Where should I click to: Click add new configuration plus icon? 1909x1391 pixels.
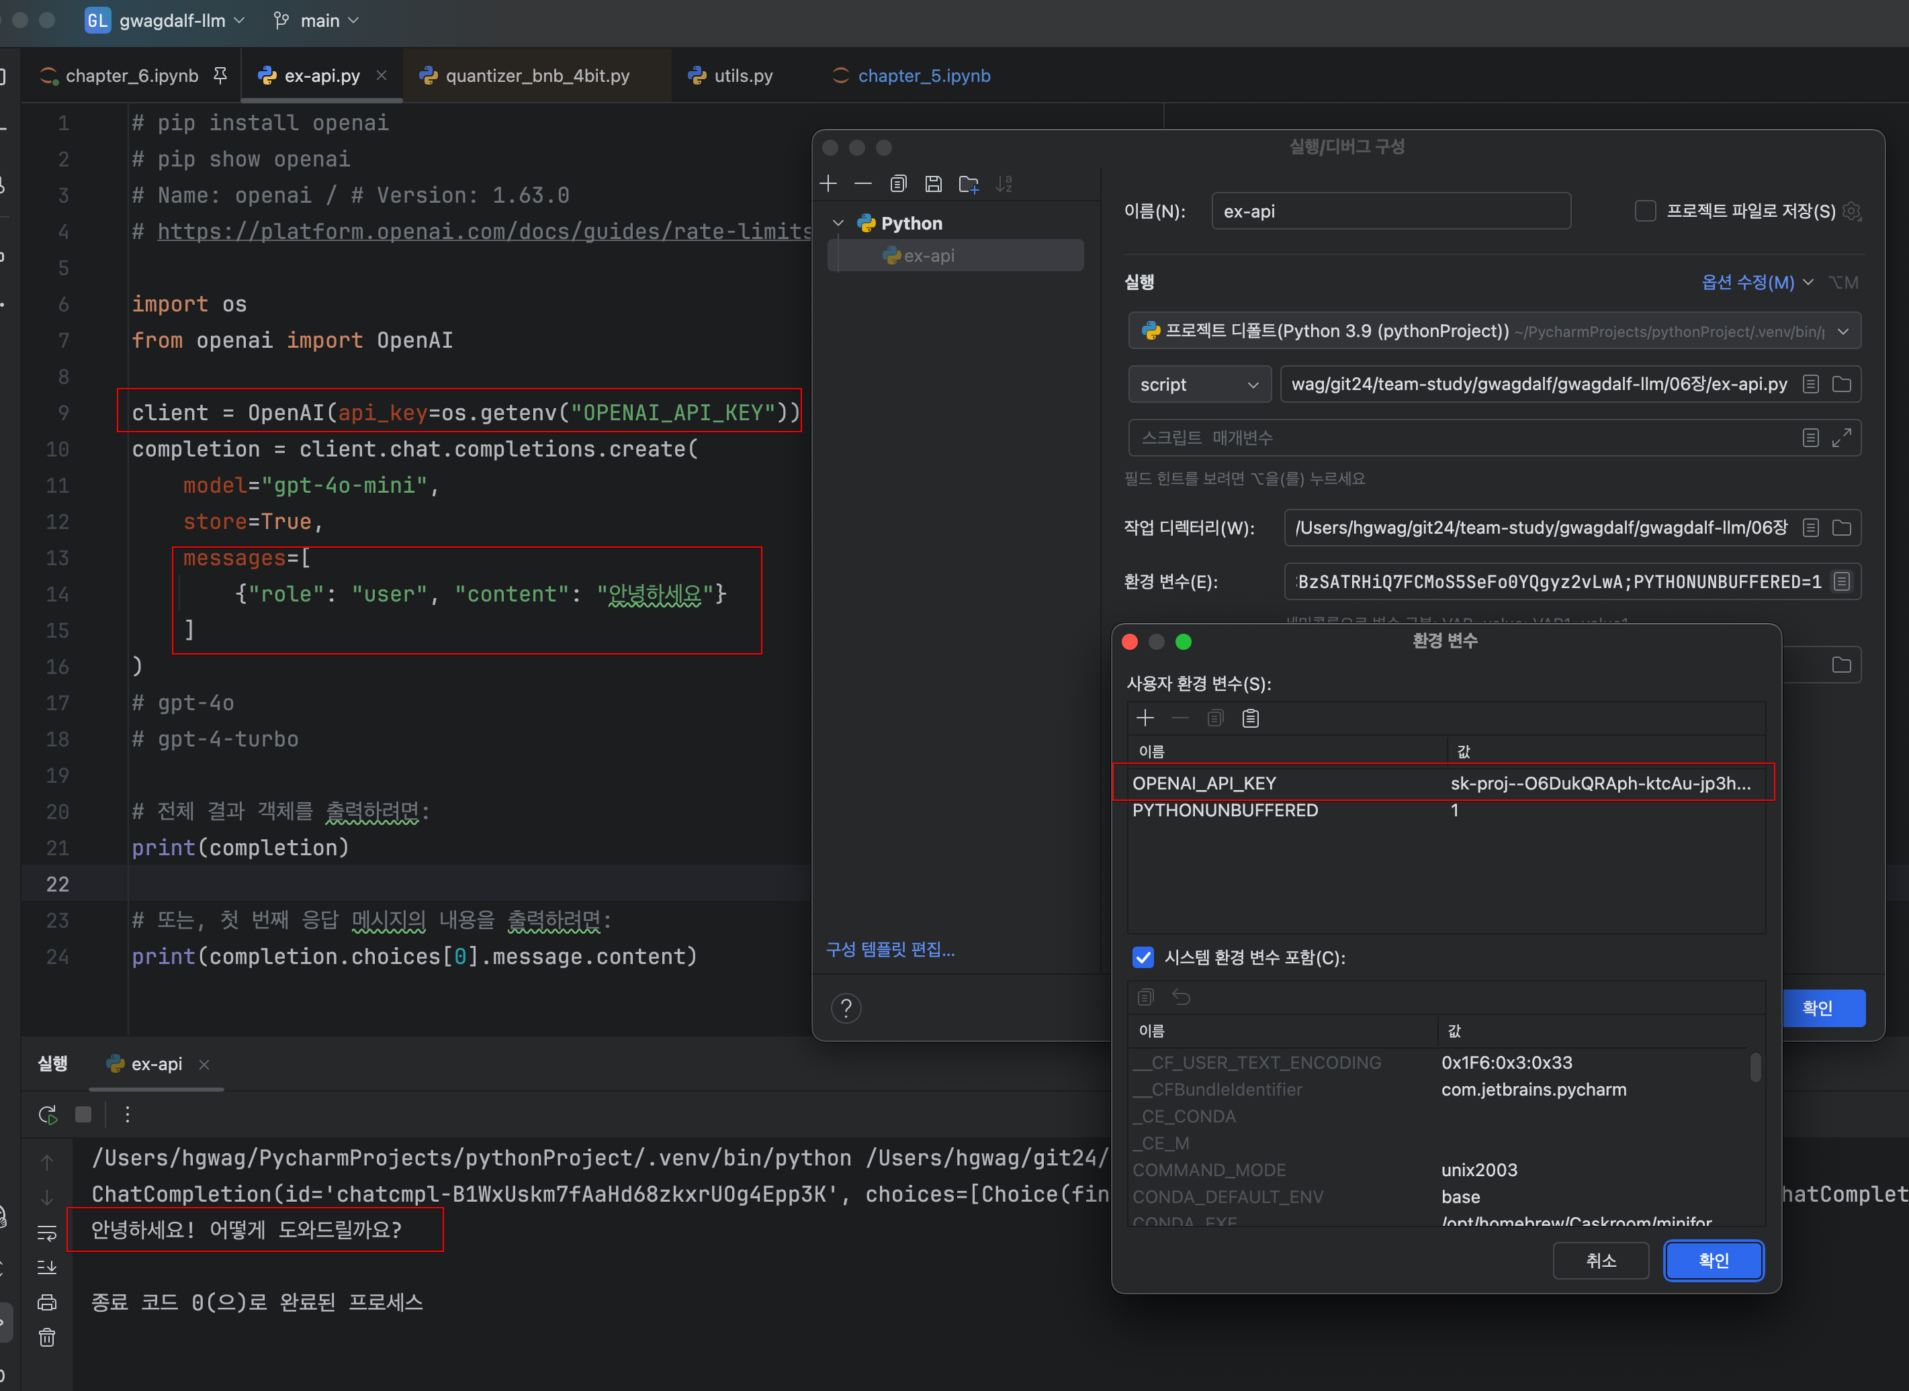828,183
